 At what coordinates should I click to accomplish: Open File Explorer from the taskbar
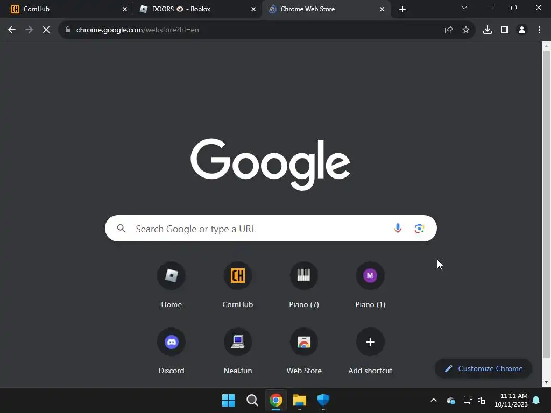(300, 400)
